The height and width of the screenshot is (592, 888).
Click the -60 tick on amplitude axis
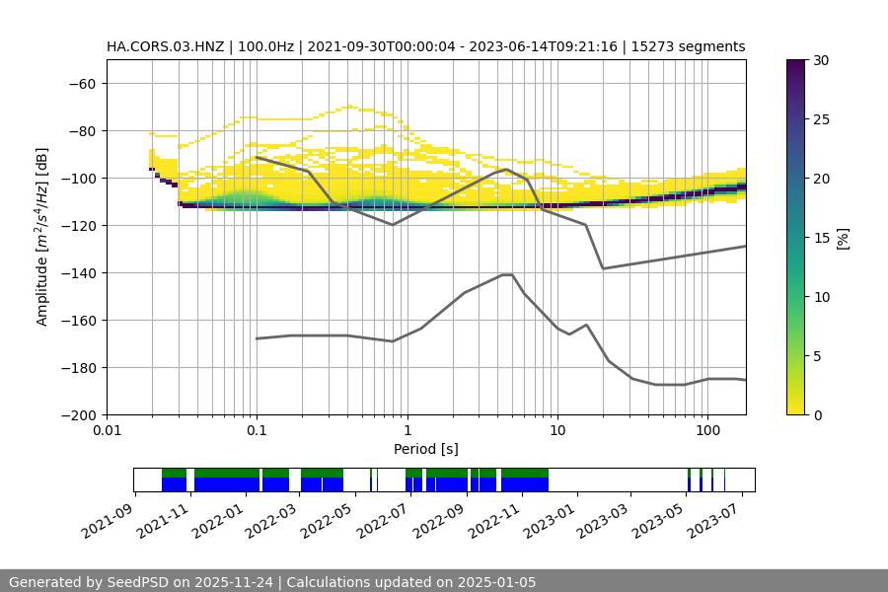(x=84, y=84)
